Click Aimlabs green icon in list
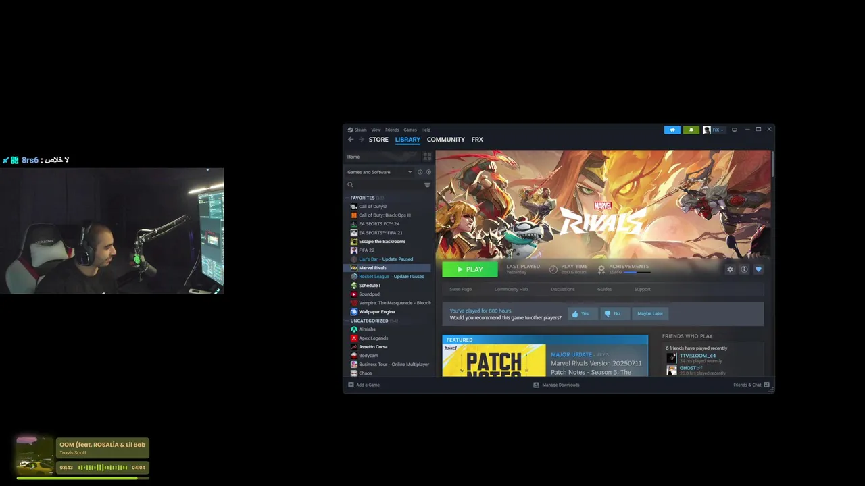Screen dimensions: 865x486 tap(353, 329)
